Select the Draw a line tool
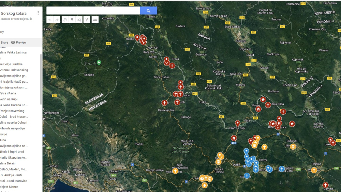341x192 pixels. coord(79,20)
